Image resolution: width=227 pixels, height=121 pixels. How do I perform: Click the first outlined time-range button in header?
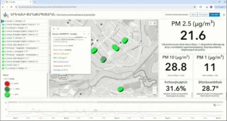[x=193, y=15]
